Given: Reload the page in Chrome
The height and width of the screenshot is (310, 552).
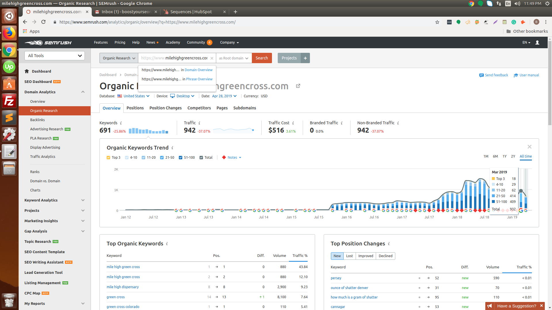Looking at the screenshot, I should [x=43, y=22].
